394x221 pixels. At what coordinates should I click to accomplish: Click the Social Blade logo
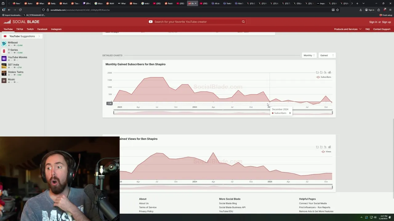point(22,22)
